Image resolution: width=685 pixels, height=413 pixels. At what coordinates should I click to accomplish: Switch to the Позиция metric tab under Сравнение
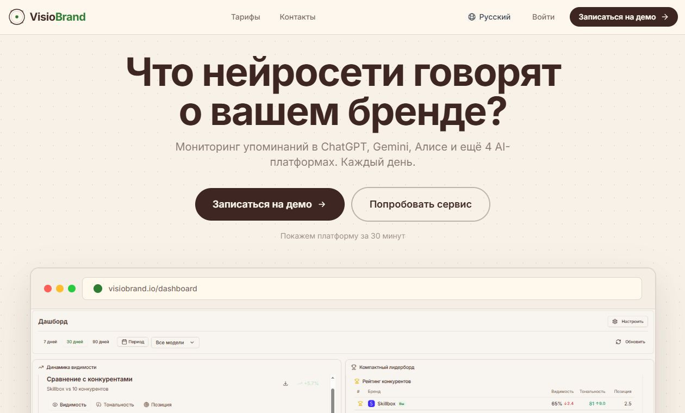158,404
